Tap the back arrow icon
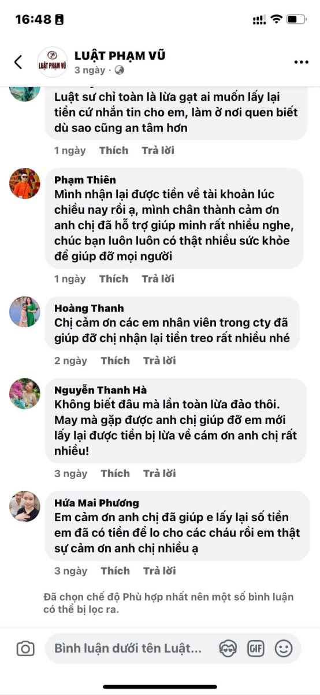Viewport: 320px width, 695px height. (18, 62)
